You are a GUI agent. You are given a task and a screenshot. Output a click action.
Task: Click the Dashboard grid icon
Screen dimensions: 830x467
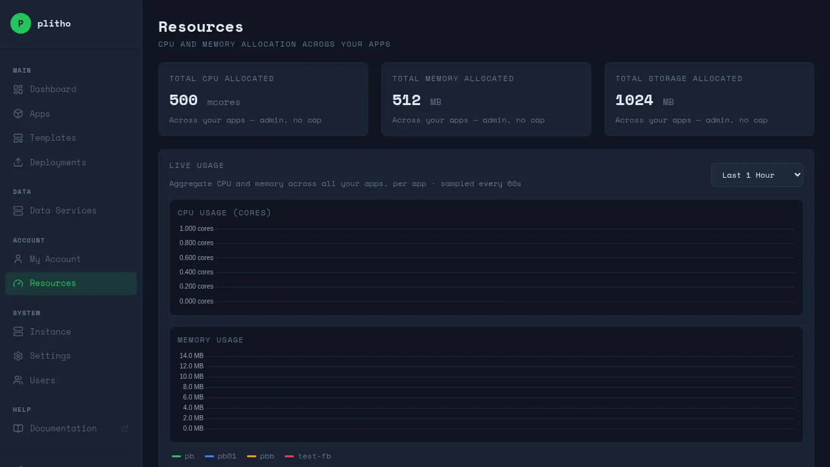(18, 90)
